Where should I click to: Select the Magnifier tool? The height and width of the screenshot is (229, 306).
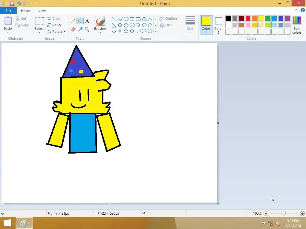pyautogui.click(x=87, y=30)
